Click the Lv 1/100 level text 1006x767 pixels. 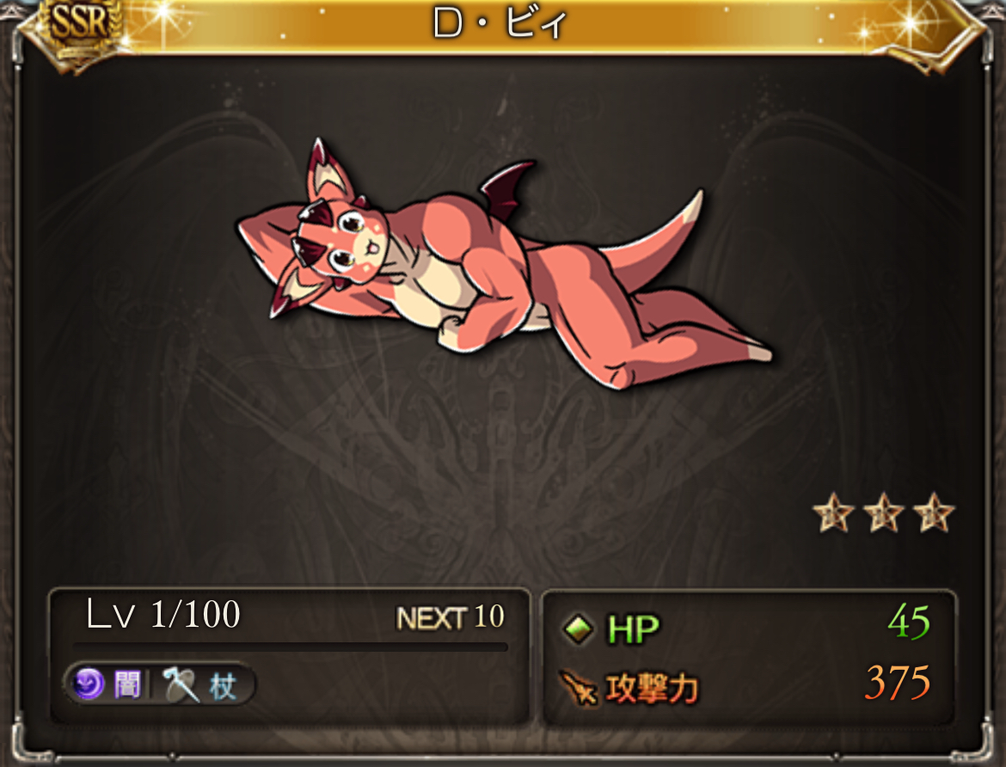163,614
